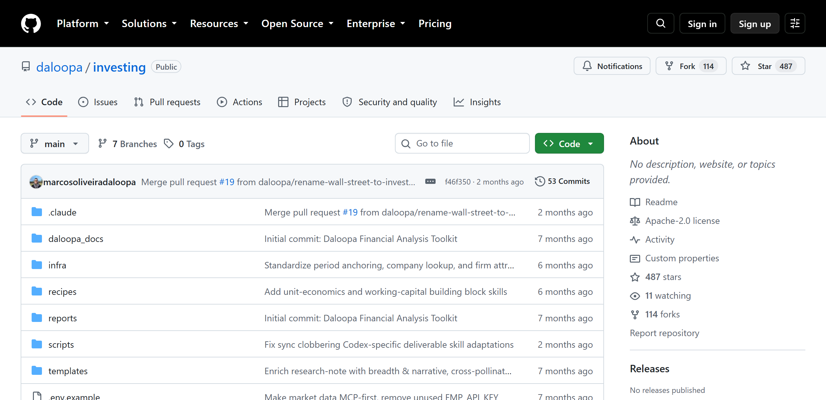Expand the Solutions menu

(x=149, y=23)
